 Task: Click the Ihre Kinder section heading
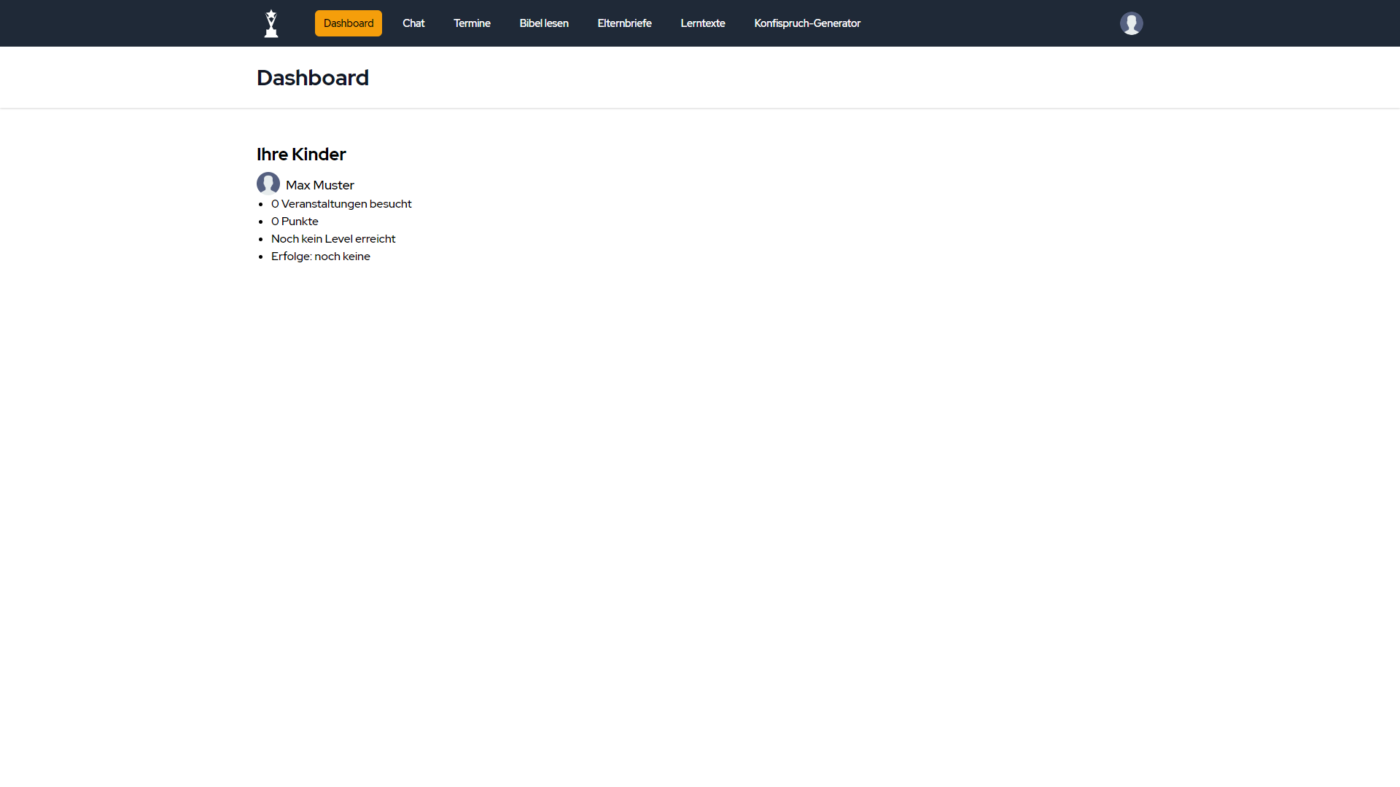point(301,154)
